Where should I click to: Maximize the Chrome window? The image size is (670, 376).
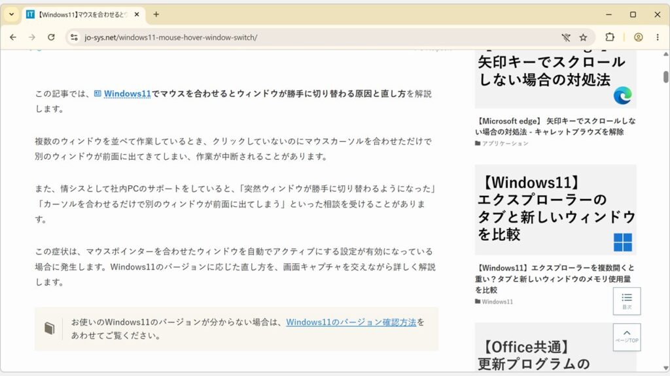[633, 14]
